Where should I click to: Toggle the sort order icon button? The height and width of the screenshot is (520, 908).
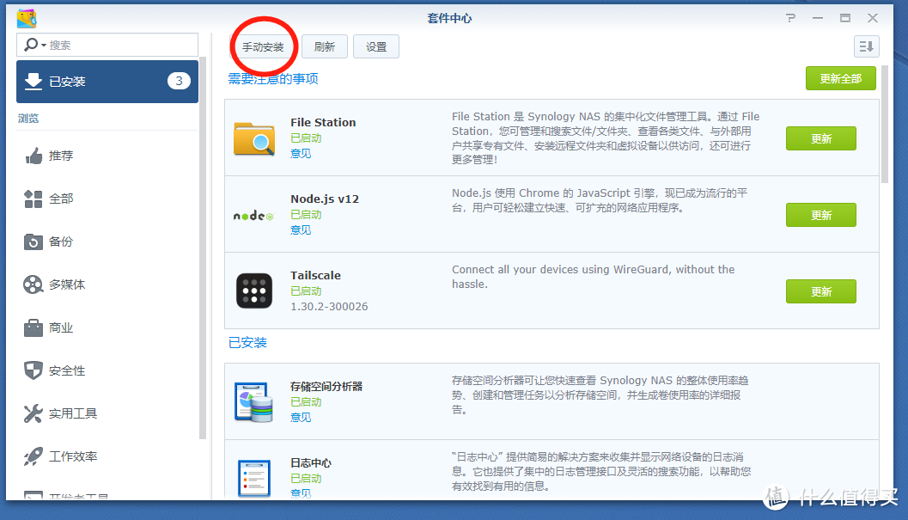[866, 46]
